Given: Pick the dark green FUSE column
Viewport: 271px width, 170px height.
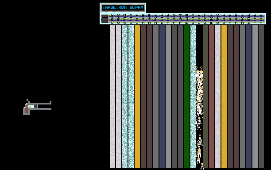Looking at the screenshot, I should (187, 97).
